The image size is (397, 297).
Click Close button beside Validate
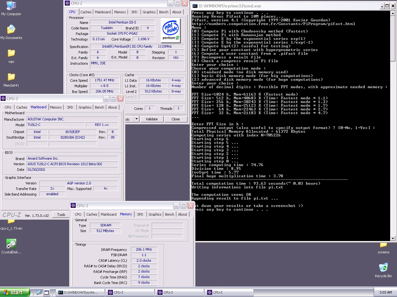[x=176, y=119]
